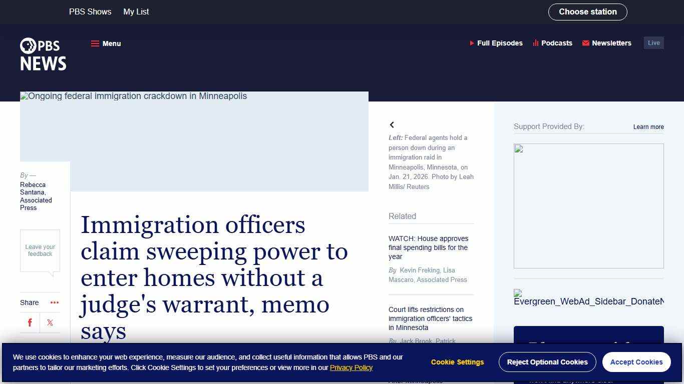This screenshot has height=384, width=684.
Task: Open more sharing options via ellipsis
Action: click(x=54, y=302)
